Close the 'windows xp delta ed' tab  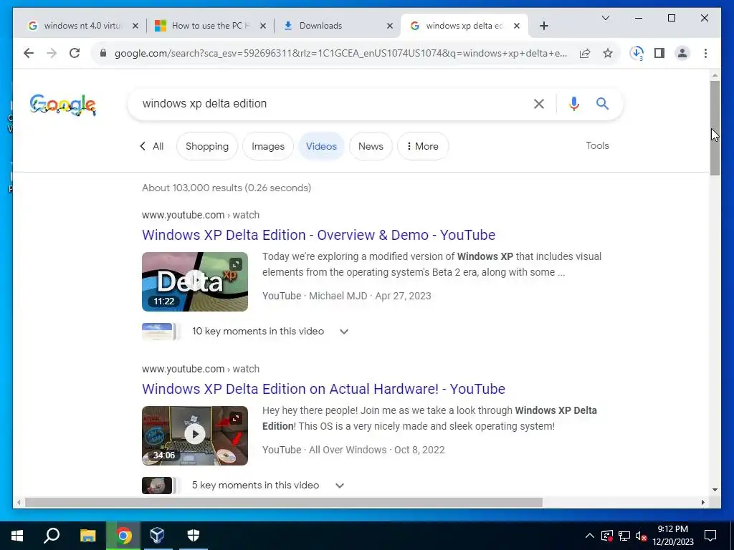pyautogui.click(x=516, y=26)
